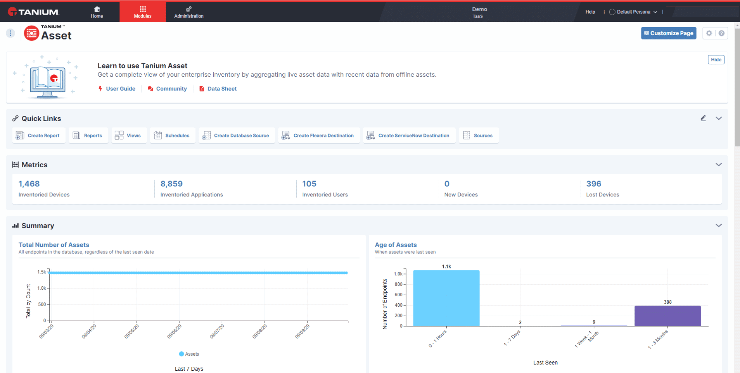Click the Summary bar chart icon
Image resolution: width=740 pixels, height=373 pixels.
[x=15, y=225]
